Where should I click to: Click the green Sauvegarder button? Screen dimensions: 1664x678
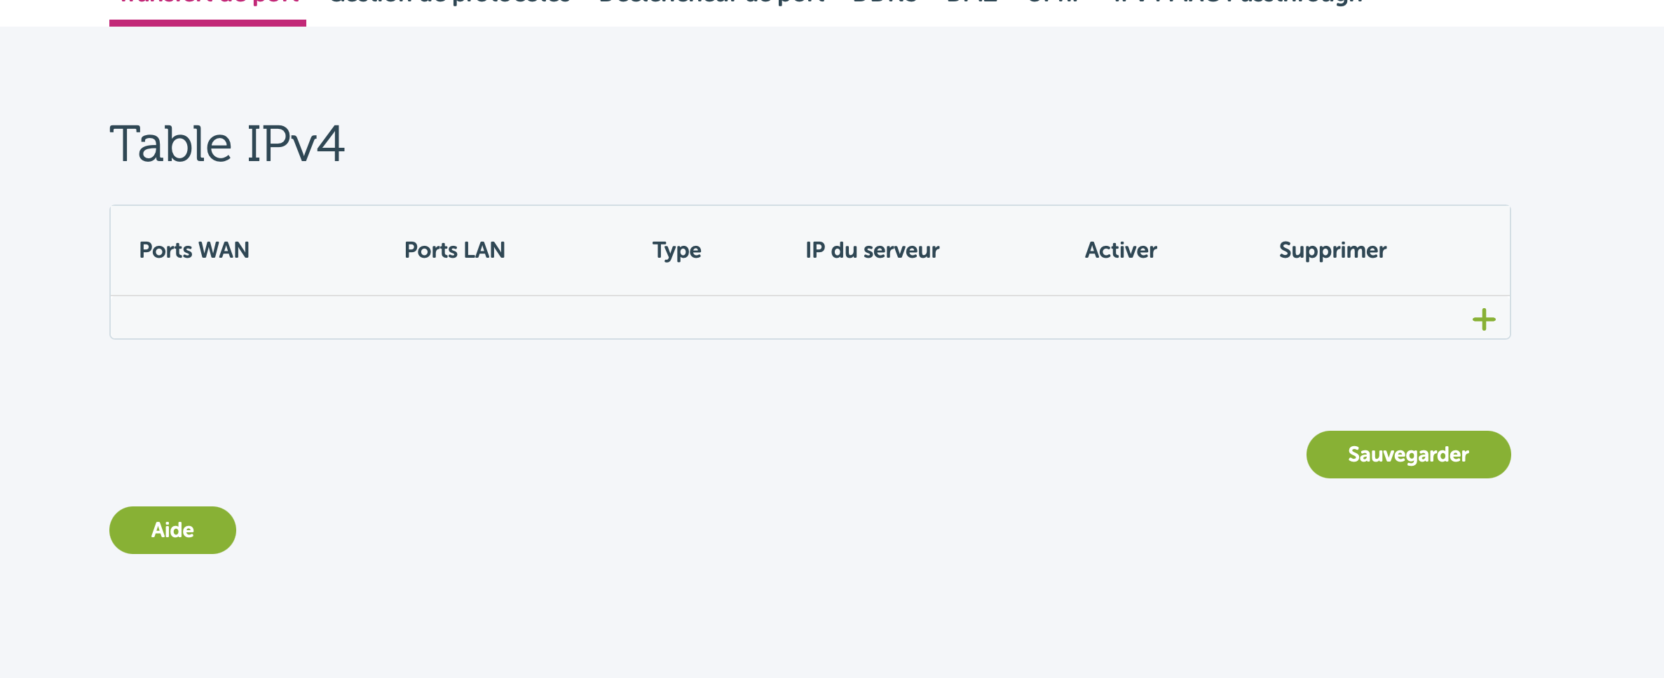1408,455
